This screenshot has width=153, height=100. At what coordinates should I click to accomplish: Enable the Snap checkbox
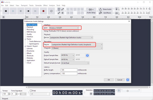tap(31, 91)
